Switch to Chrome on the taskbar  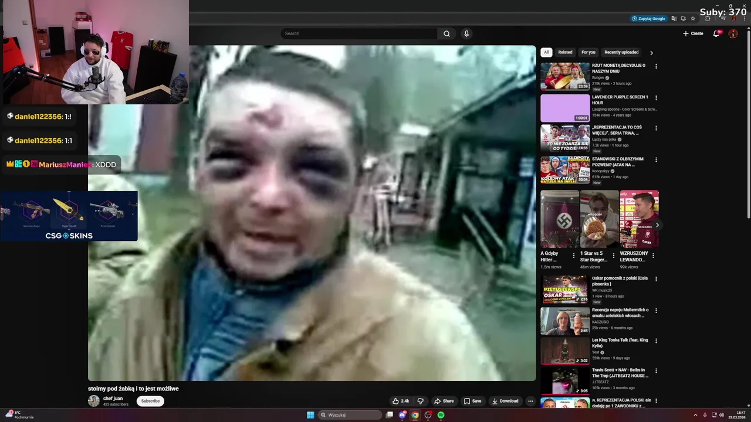pos(415,415)
